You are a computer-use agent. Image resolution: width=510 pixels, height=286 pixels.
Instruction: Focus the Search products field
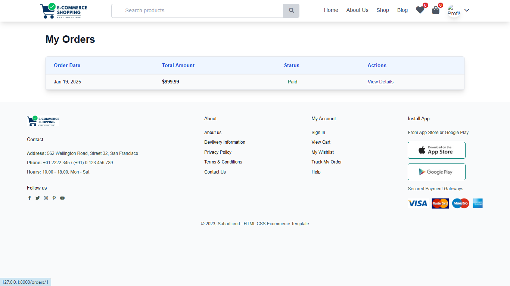pos(198,11)
